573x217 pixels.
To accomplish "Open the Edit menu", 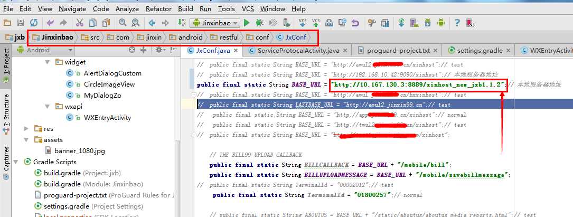I will point(25,9).
